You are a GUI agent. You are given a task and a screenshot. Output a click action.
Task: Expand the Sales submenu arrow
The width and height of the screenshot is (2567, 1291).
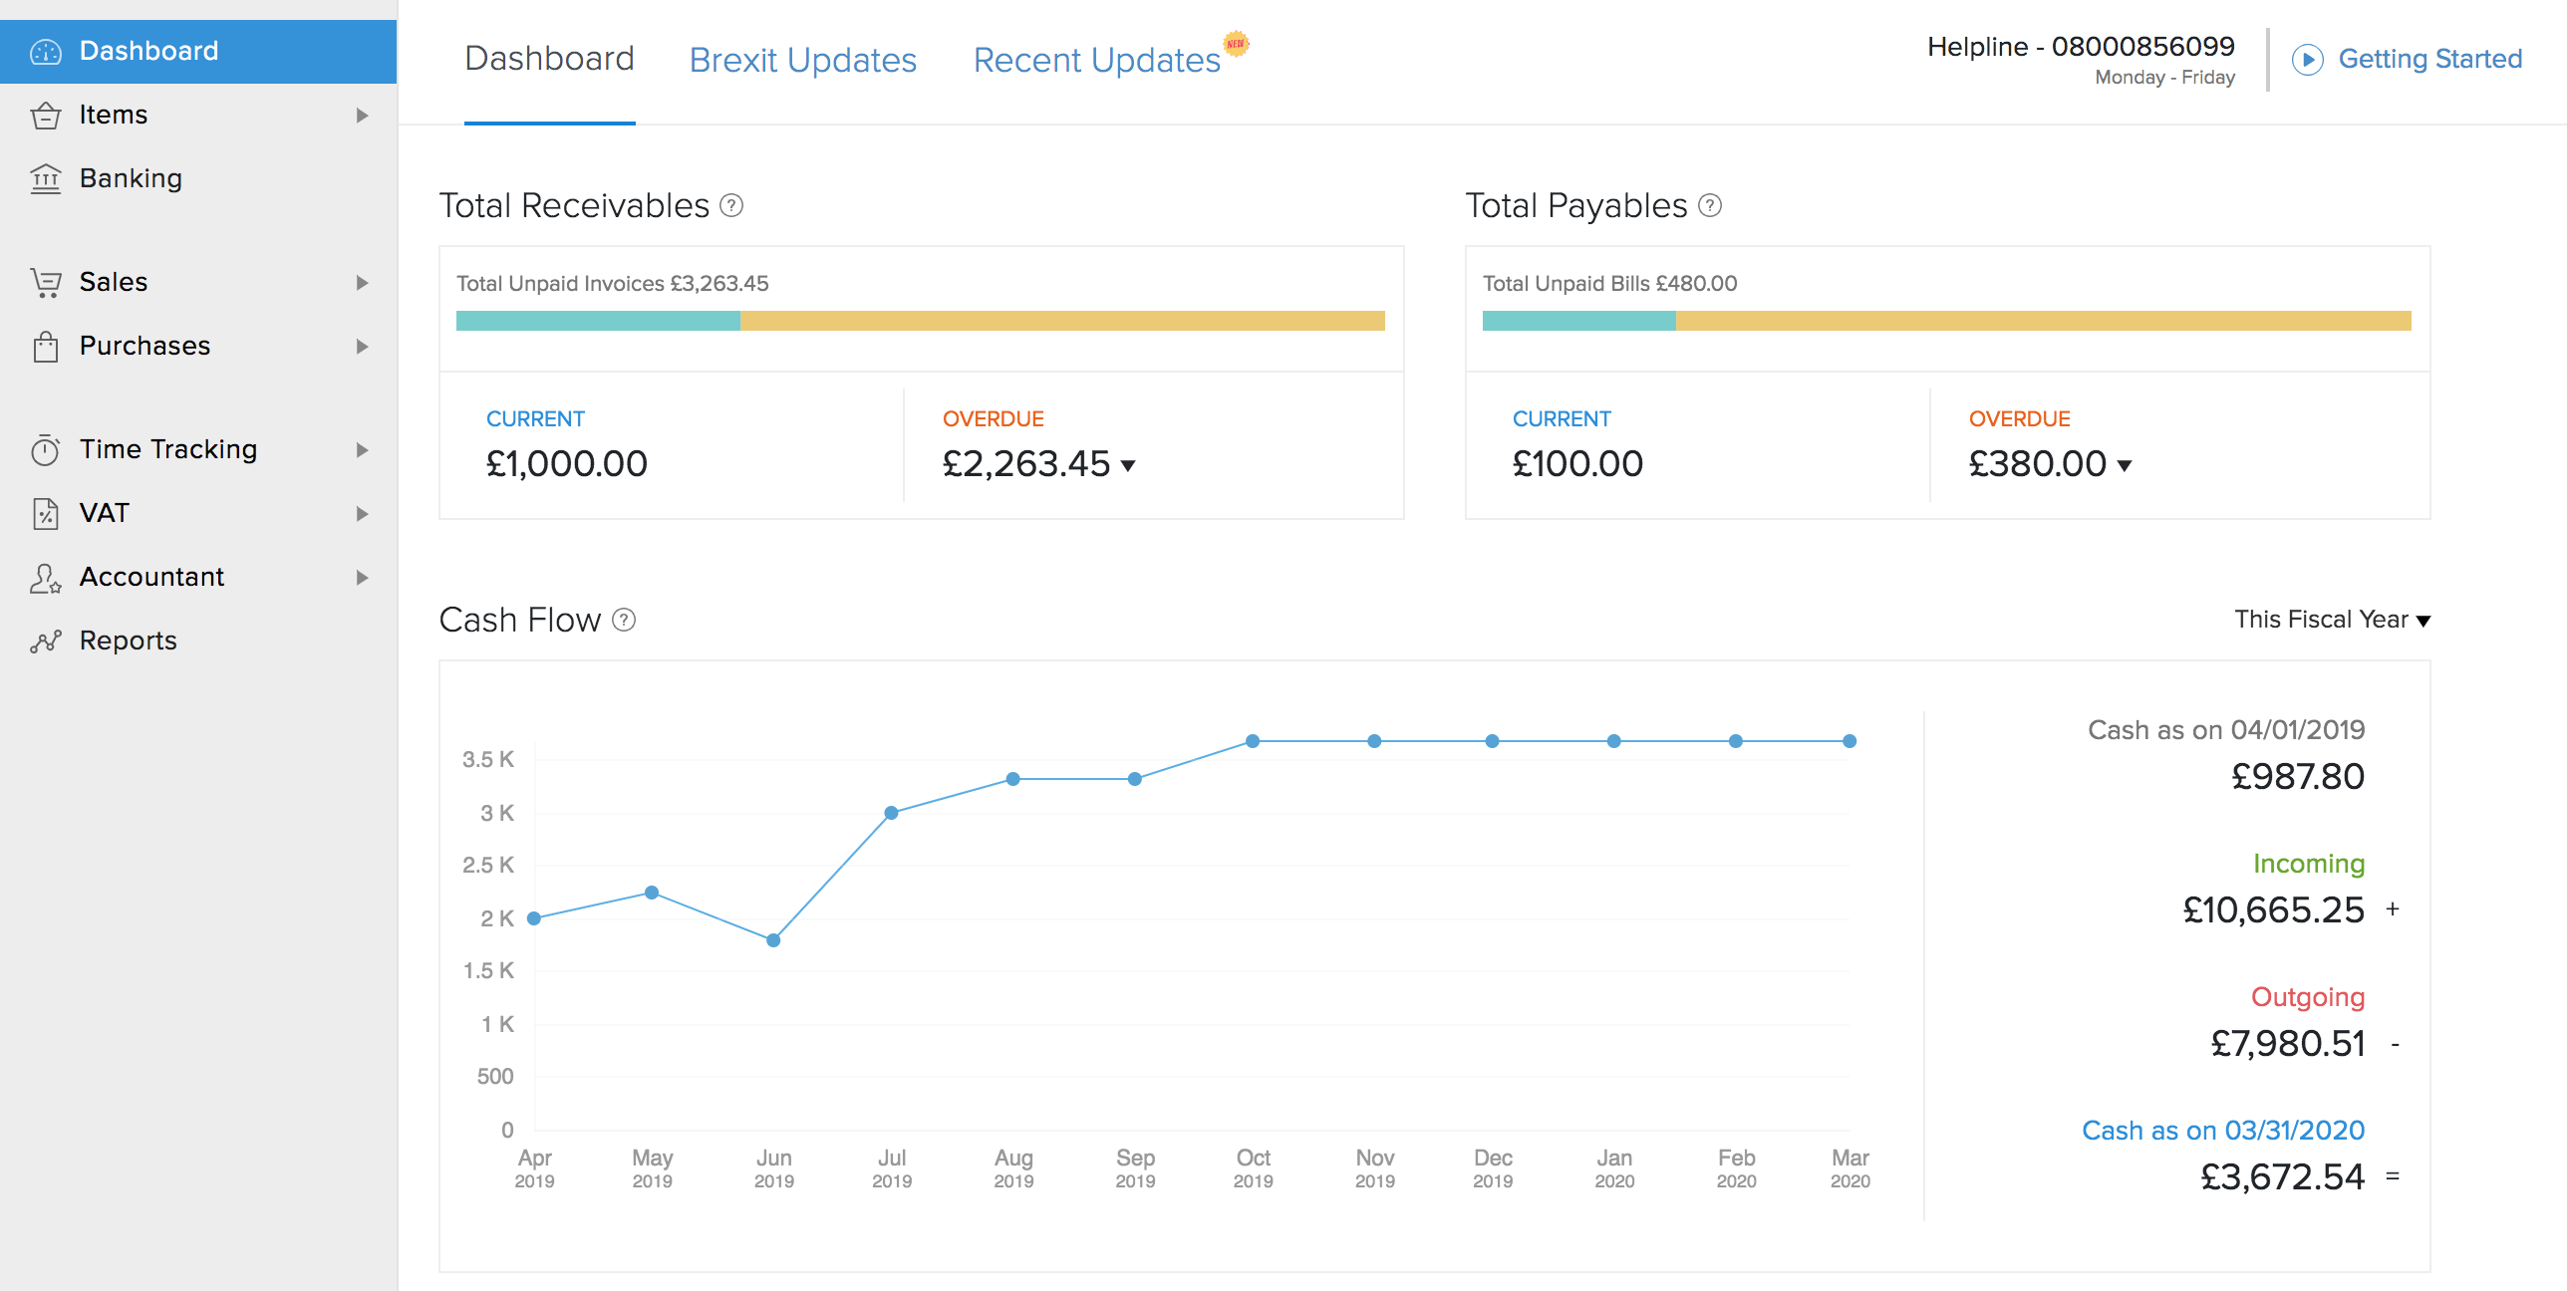pyautogui.click(x=363, y=282)
